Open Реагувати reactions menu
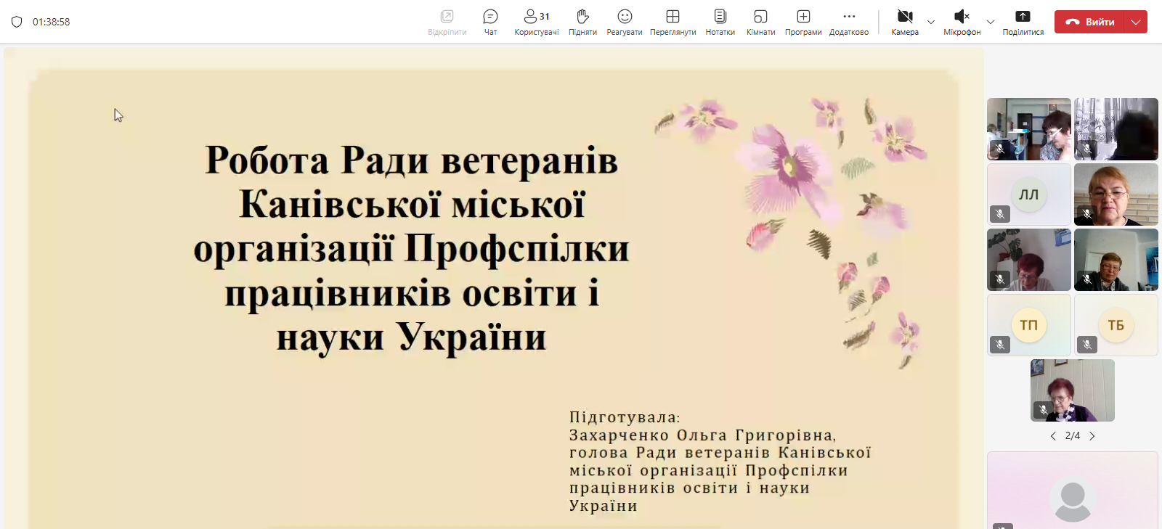The image size is (1162, 529). pos(625,22)
